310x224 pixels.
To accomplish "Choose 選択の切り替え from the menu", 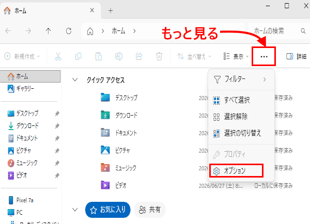I will click(x=241, y=133).
